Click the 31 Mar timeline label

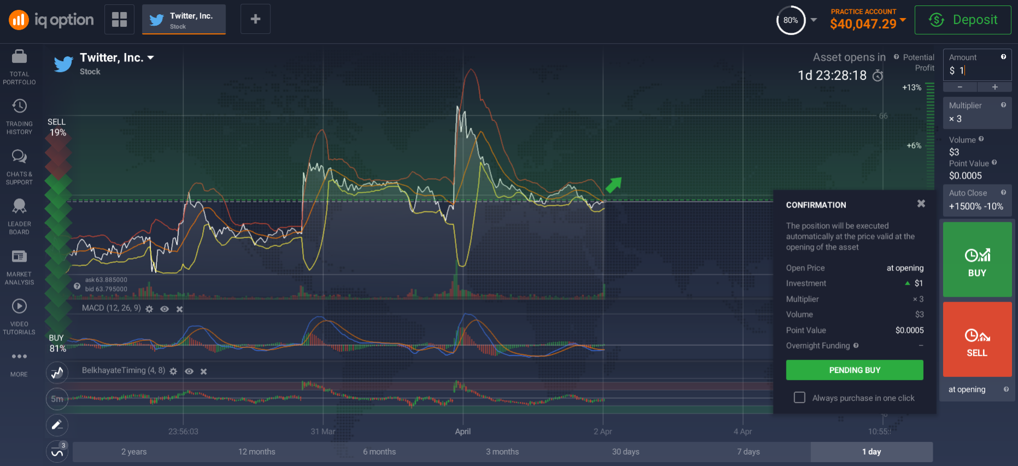point(323,432)
